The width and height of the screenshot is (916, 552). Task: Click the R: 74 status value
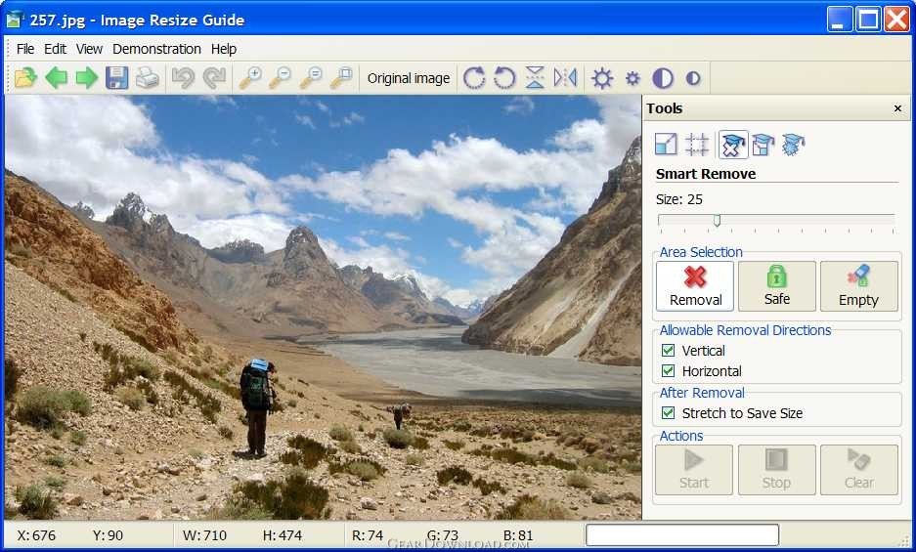(368, 535)
